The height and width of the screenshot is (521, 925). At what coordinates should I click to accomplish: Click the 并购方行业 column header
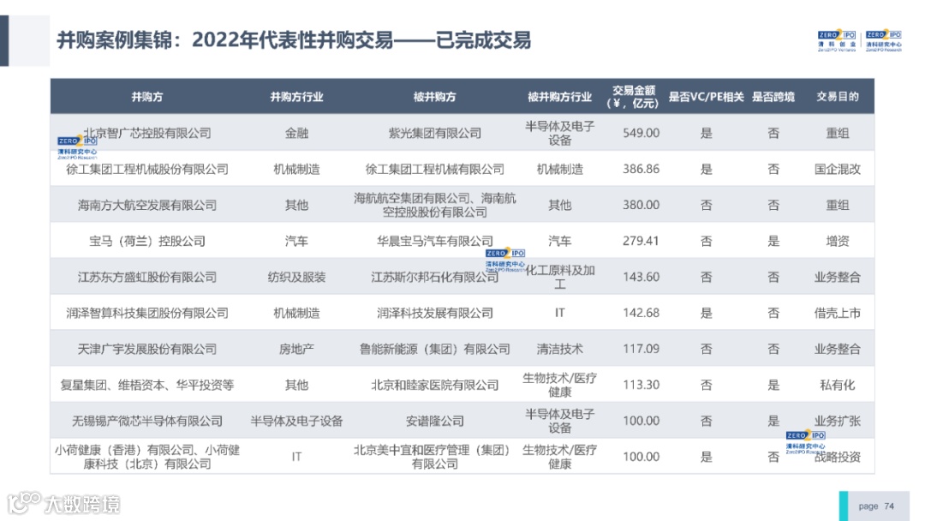(x=296, y=97)
